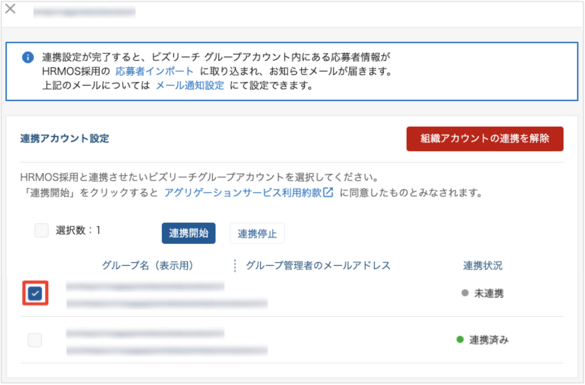The height and width of the screenshot is (385, 585).
Task: Open the メール通知設定 link
Action: pyautogui.click(x=190, y=85)
